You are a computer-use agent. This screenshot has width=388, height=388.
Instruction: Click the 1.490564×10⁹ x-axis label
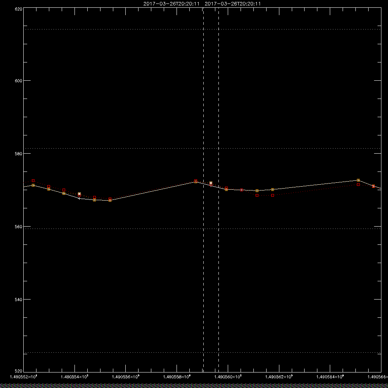pyautogui.click(x=330, y=377)
